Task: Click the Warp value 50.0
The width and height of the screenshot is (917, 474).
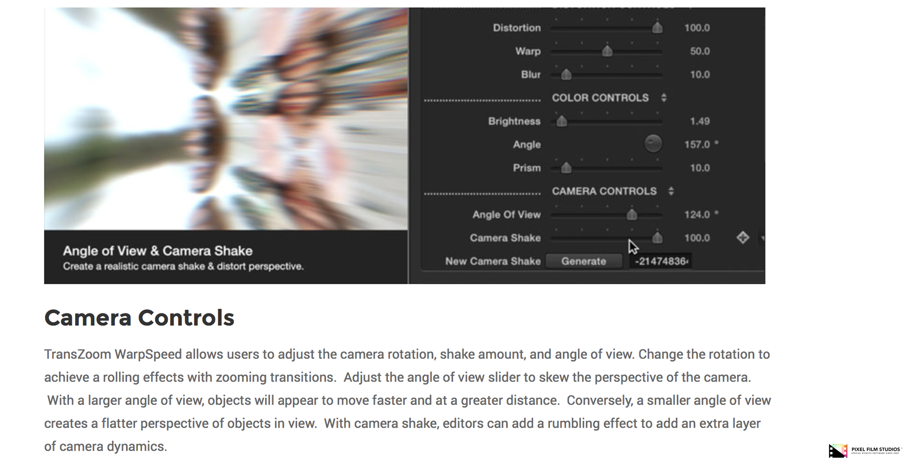Action: click(x=700, y=51)
